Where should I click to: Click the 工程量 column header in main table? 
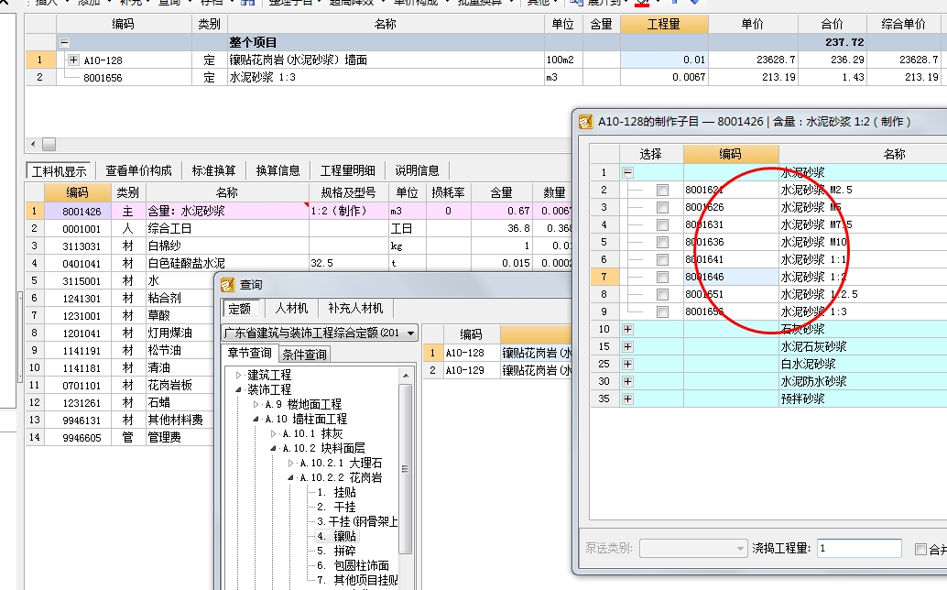(664, 24)
